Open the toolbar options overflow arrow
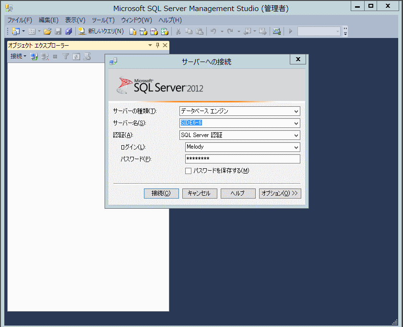 (x=345, y=31)
